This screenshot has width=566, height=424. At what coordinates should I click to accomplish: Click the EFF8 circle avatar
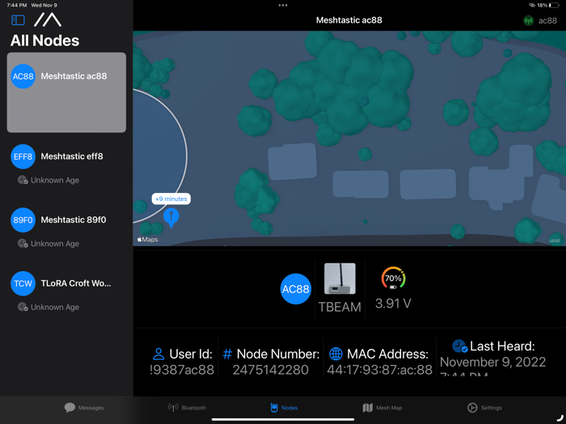point(23,157)
